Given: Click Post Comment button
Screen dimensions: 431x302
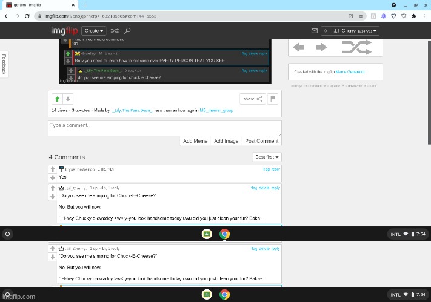Looking at the screenshot, I should pos(262,141).
